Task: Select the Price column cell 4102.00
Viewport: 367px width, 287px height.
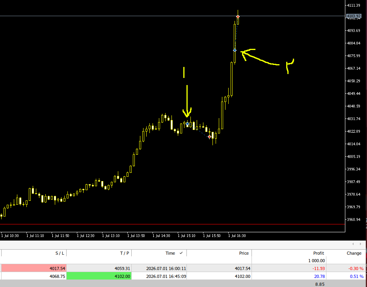Action: [219, 276]
